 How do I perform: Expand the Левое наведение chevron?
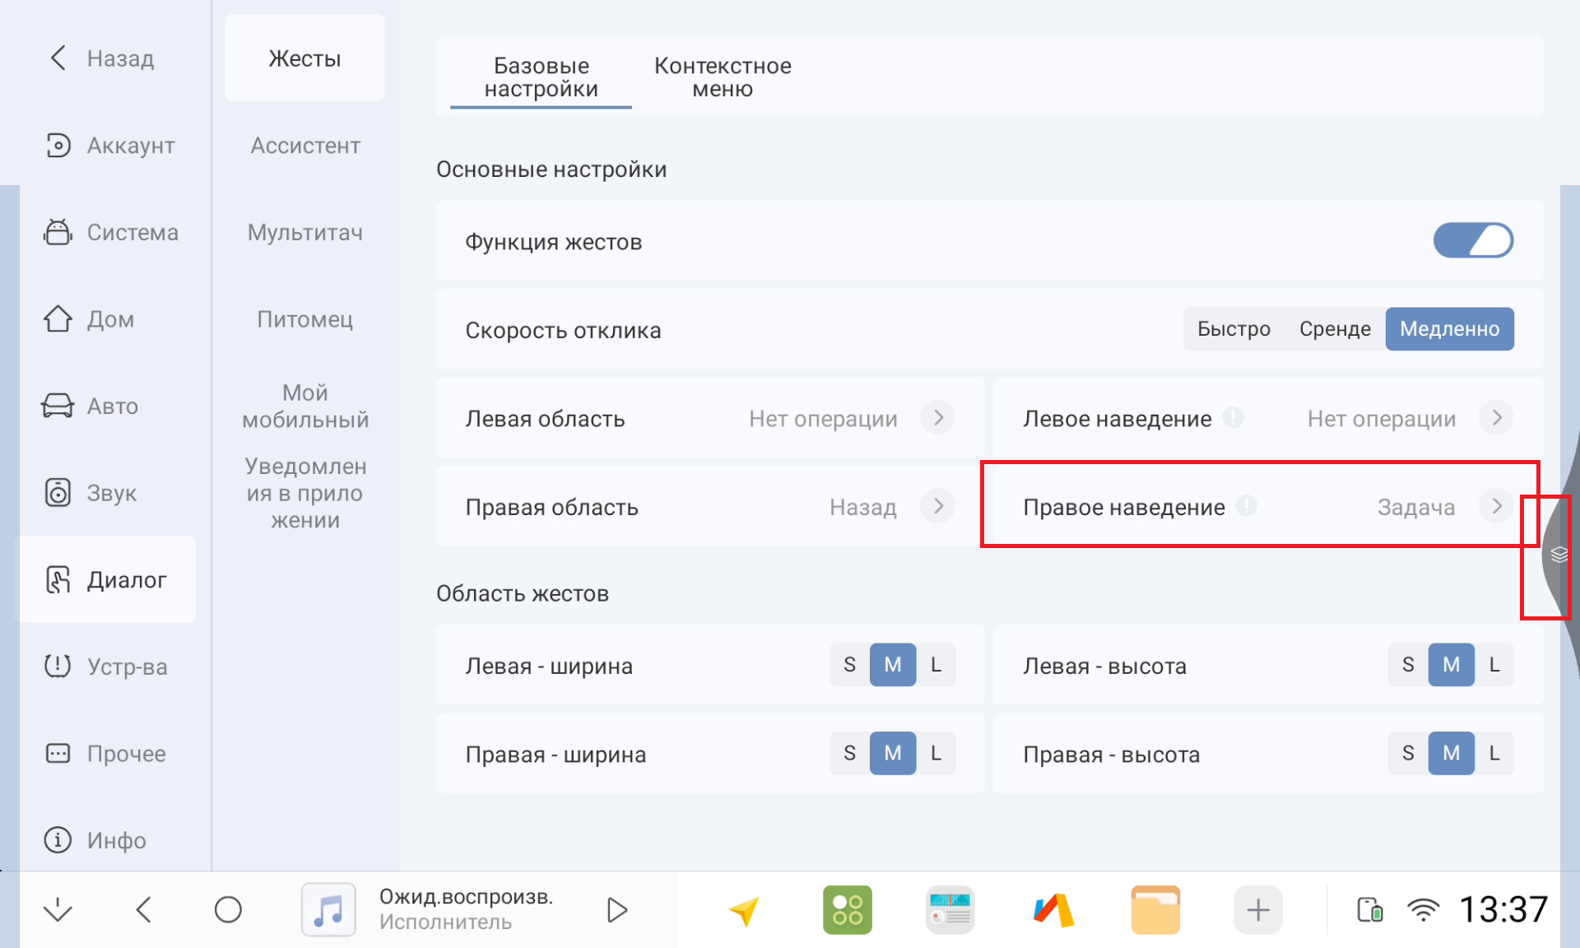[x=1496, y=417]
